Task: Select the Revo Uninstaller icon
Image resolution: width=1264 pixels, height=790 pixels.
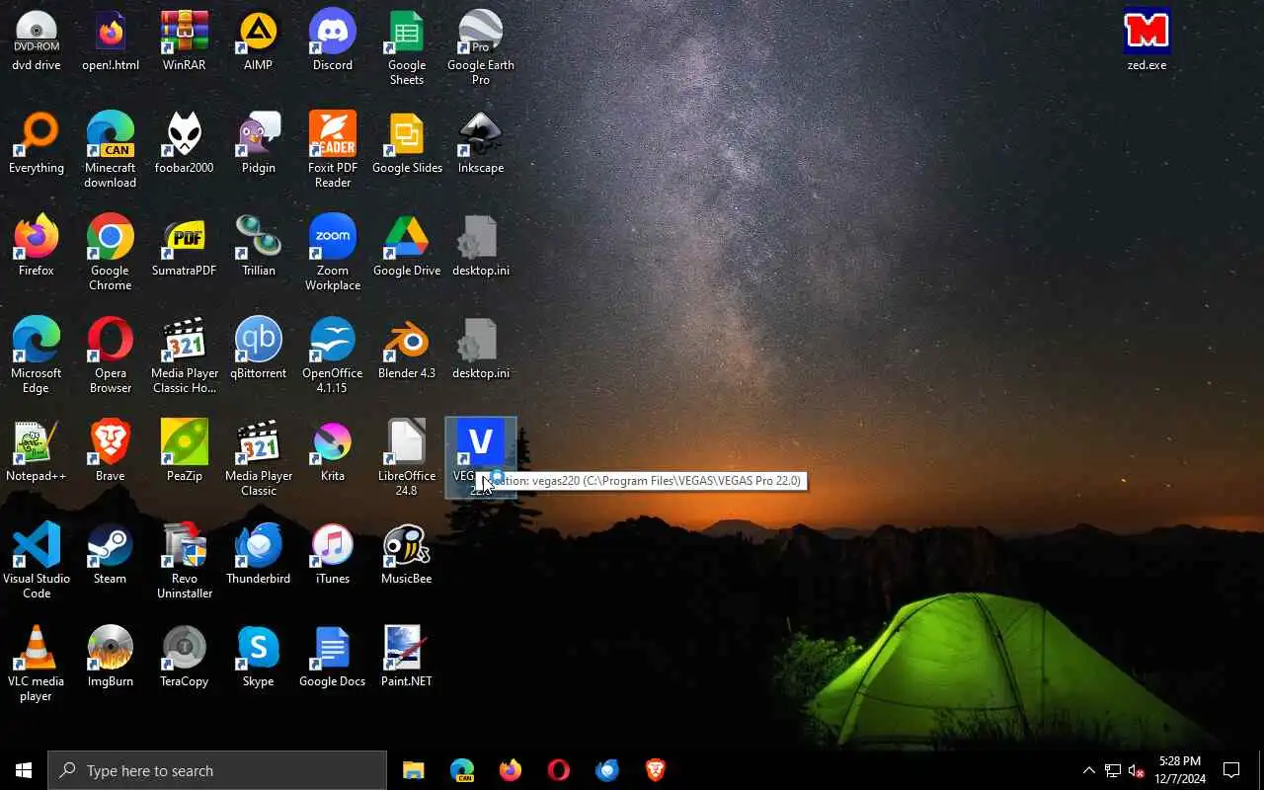Action: point(185,561)
